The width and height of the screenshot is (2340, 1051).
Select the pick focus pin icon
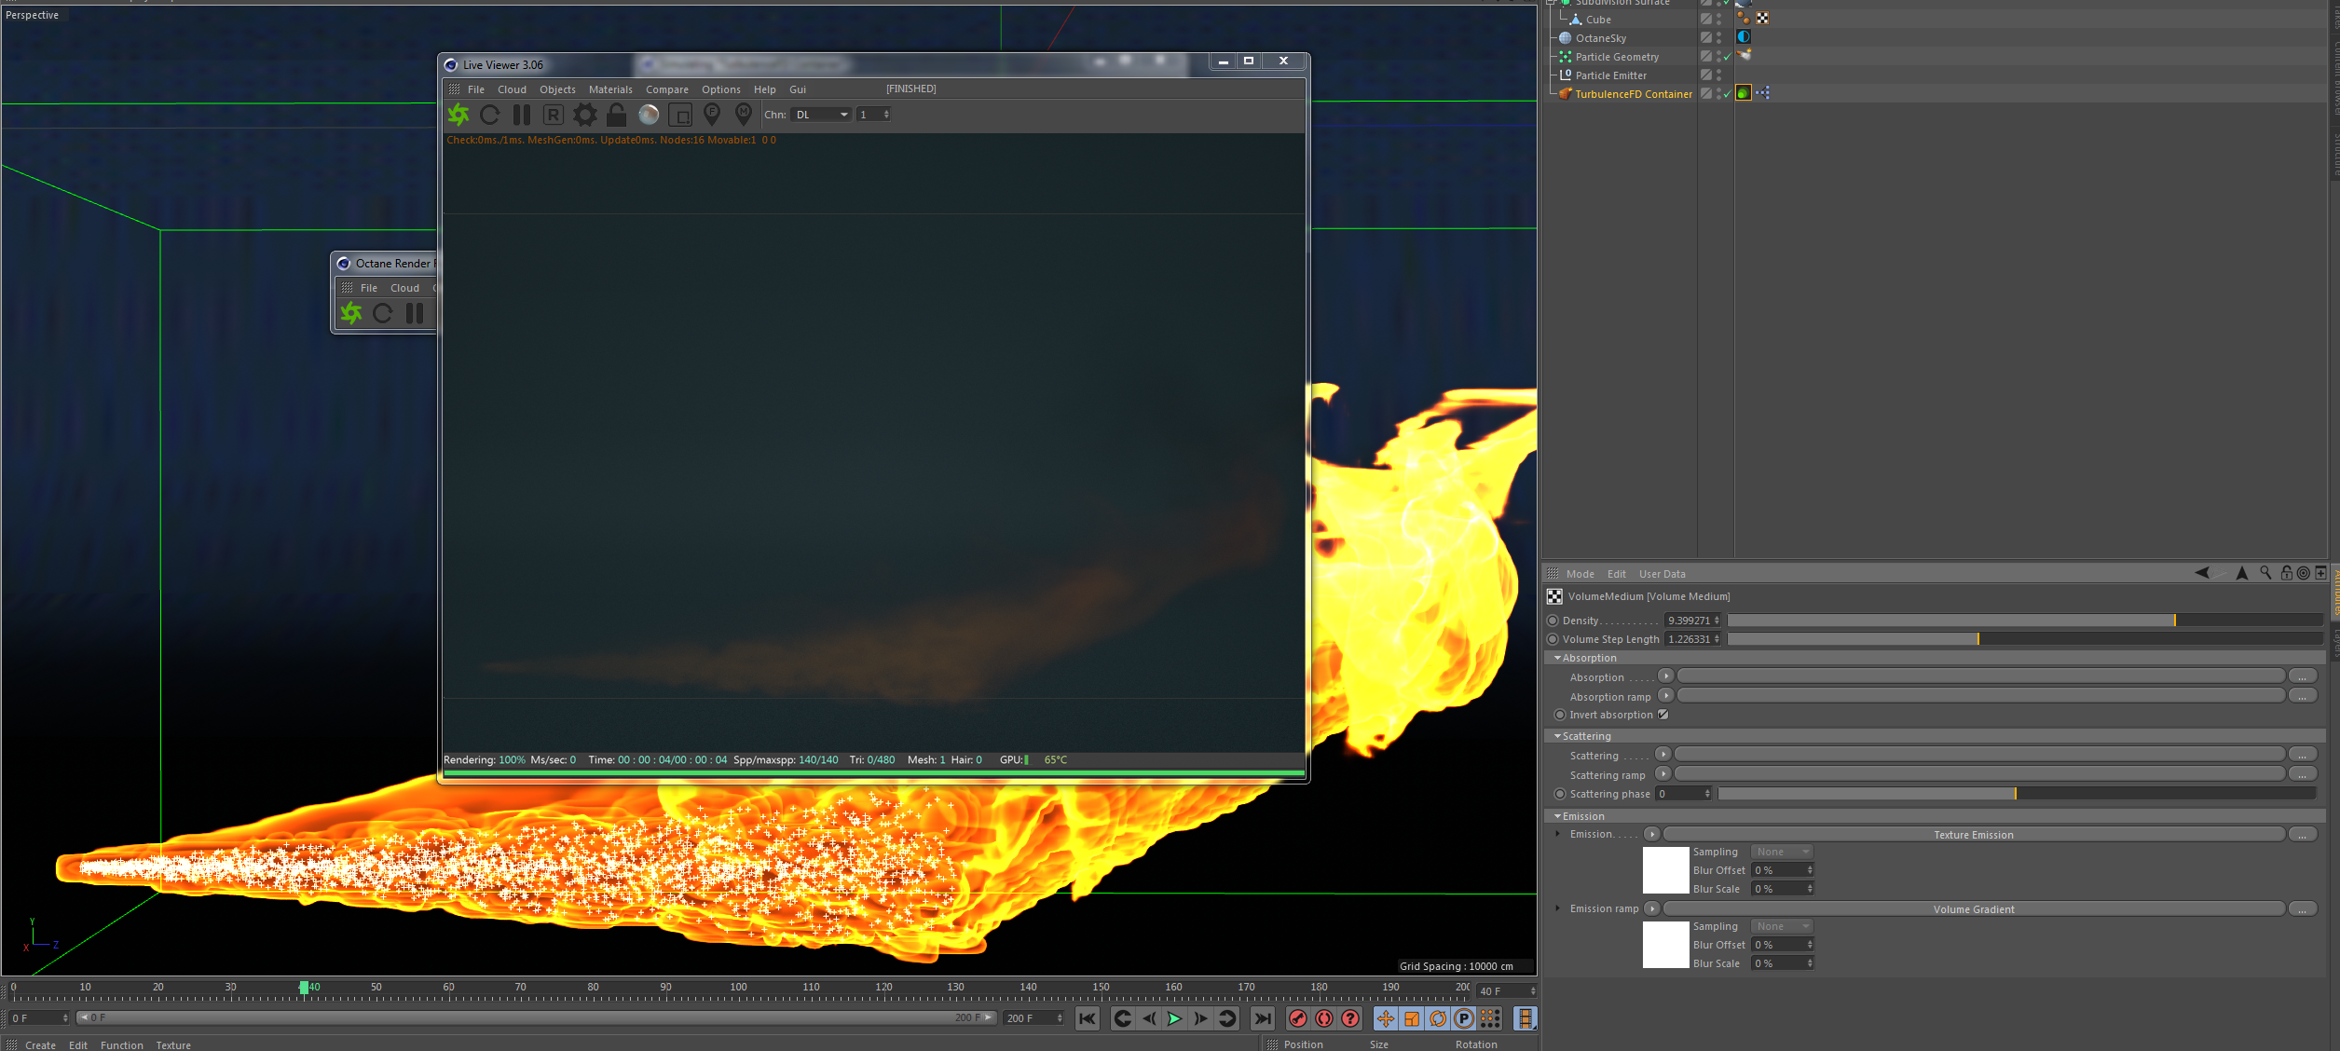tap(712, 115)
